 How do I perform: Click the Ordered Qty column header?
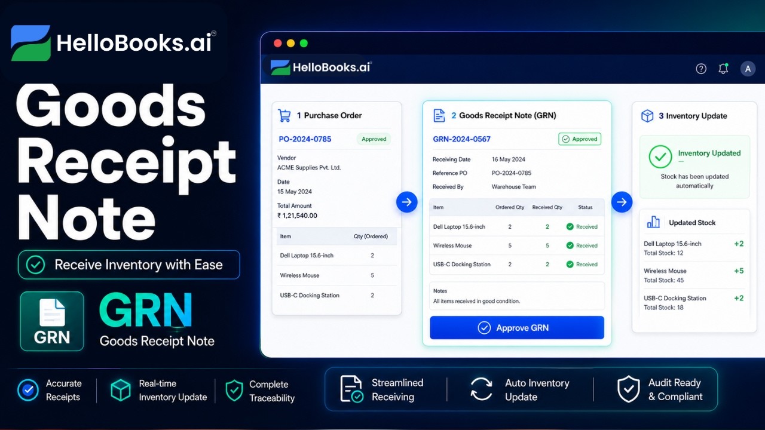coord(510,207)
